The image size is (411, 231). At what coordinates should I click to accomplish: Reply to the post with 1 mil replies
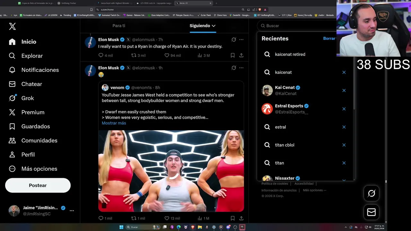click(x=101, y=218)
